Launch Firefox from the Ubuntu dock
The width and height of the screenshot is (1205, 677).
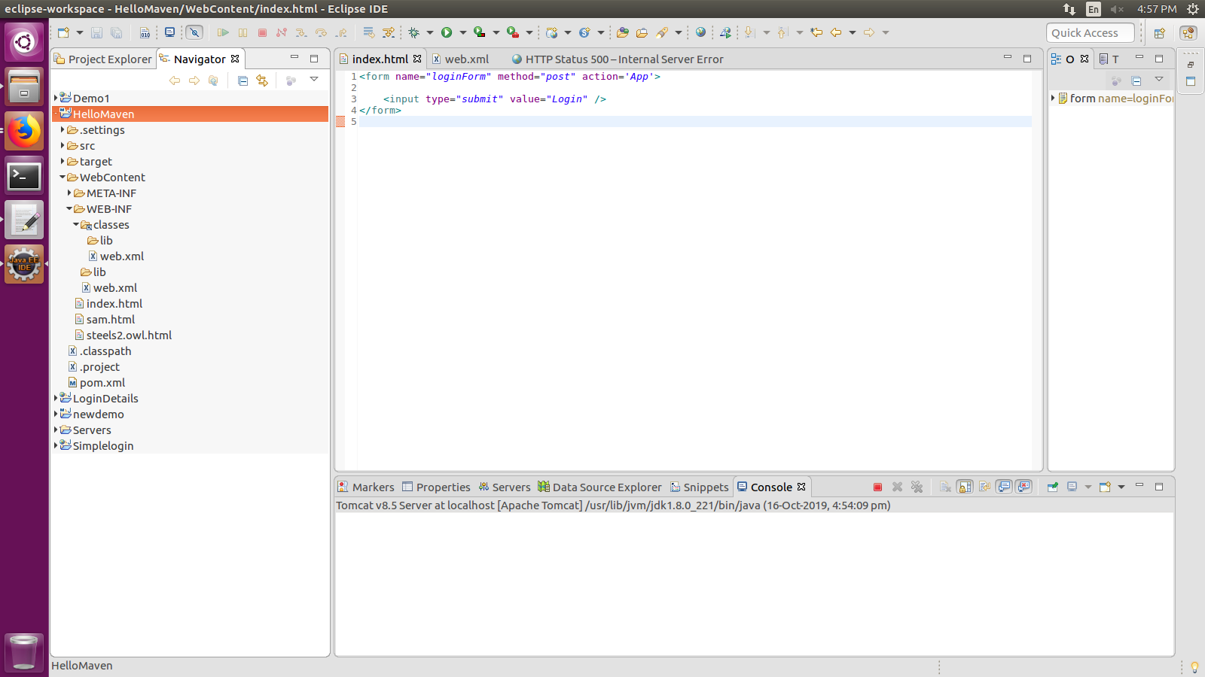(x=24, y=130)
